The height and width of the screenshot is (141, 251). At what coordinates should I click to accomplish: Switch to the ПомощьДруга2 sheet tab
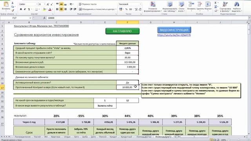point(144,137)
